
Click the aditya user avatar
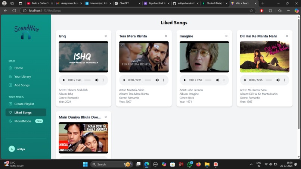(x=12, y=149)
